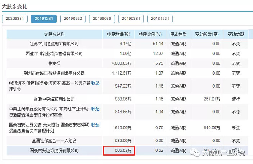Click the 变动股数(股) column header
Screen dimensions: 253x164
207,34
